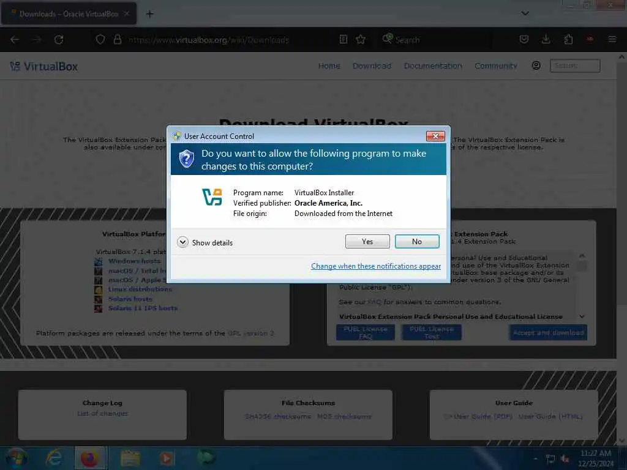Open the Solaris hosts link
This screenshot has width=627, height=470.
pyautogui.click(x=130, y=299)
